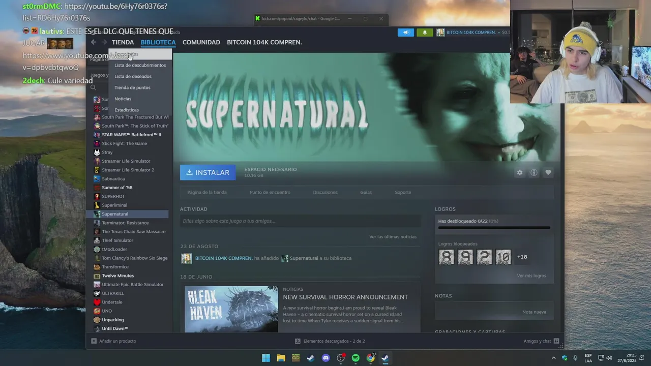Open Discord from the taskbar
This screenshot has width=651, height=366.
[x=326, y=358]
